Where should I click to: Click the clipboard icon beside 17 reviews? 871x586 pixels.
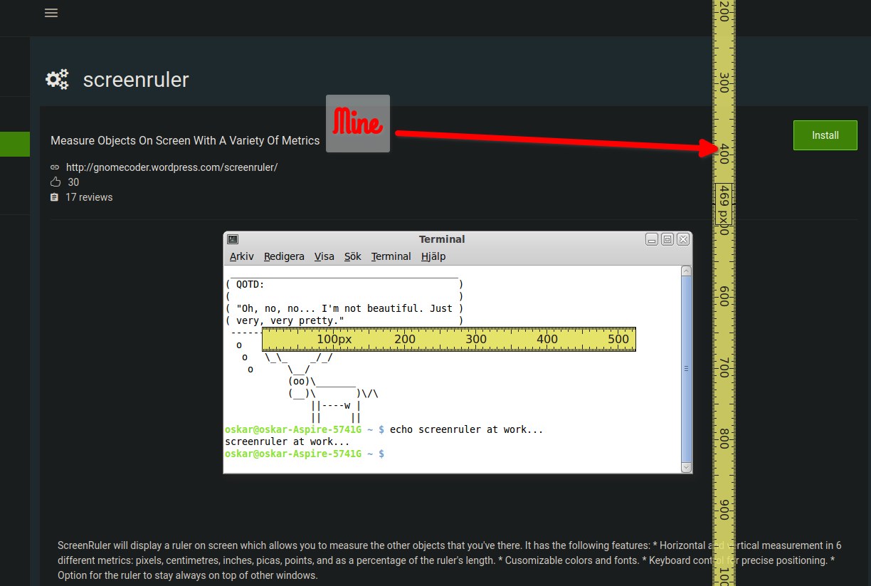point(55,197)
